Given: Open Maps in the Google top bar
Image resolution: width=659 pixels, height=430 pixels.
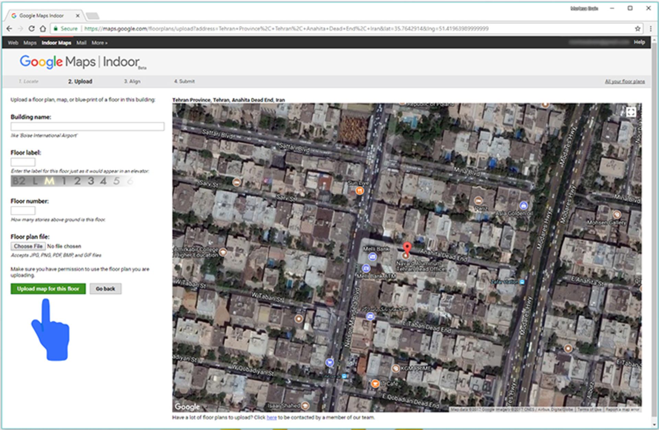Looking at the screenshot, I should (x=30, y=43).
